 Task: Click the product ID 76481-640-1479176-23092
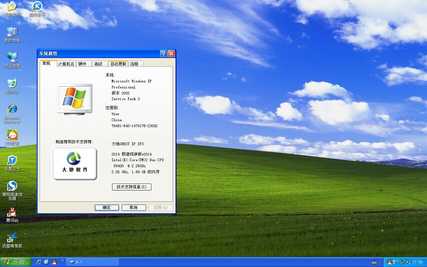[x=135, y=126]
